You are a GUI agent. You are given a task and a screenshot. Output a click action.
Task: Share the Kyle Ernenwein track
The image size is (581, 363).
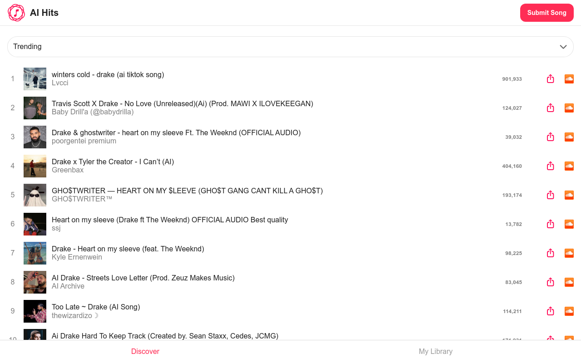[551, 253]
